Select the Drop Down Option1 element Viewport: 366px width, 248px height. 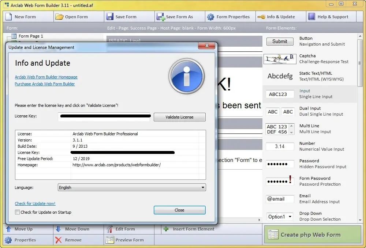(x=280, y=217)
